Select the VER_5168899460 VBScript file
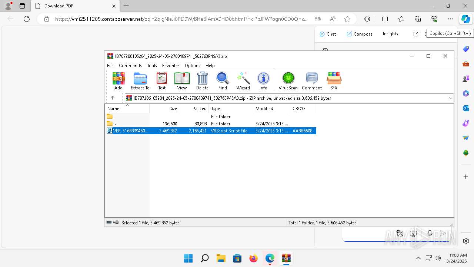Screen dimensions: 474x267 (x=211, y=131)
